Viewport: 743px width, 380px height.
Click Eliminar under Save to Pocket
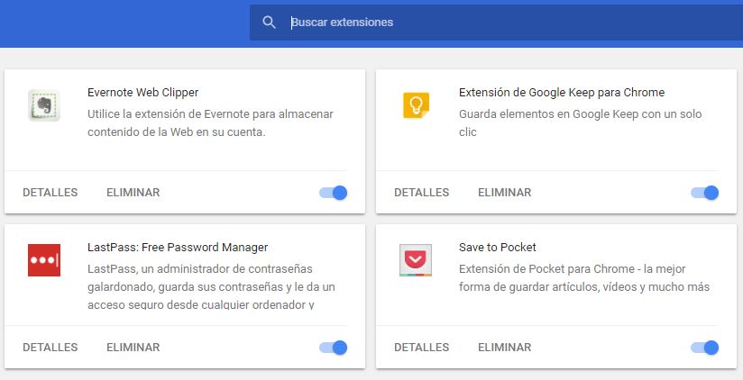(x=504, y=348)
